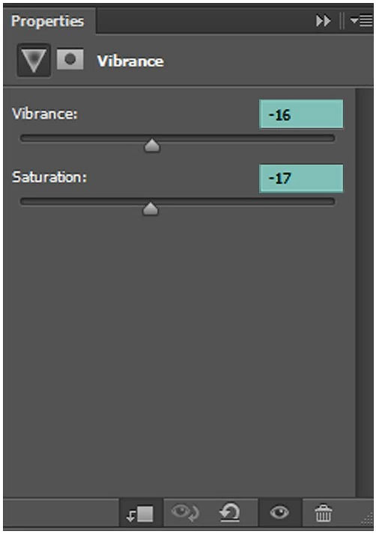Select the layer mask icon
Viewport: 376px width, 534px height.
click(70, 59)
